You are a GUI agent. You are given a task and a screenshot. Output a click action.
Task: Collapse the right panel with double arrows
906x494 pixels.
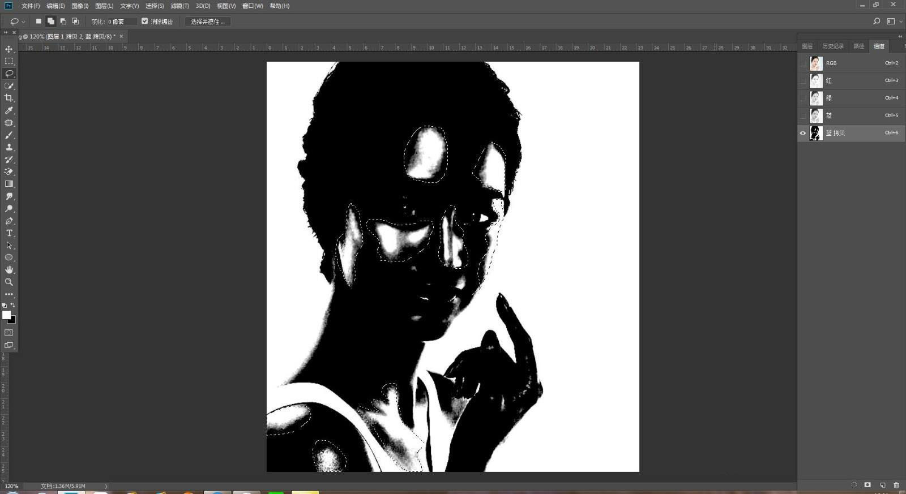click(900, 37)
